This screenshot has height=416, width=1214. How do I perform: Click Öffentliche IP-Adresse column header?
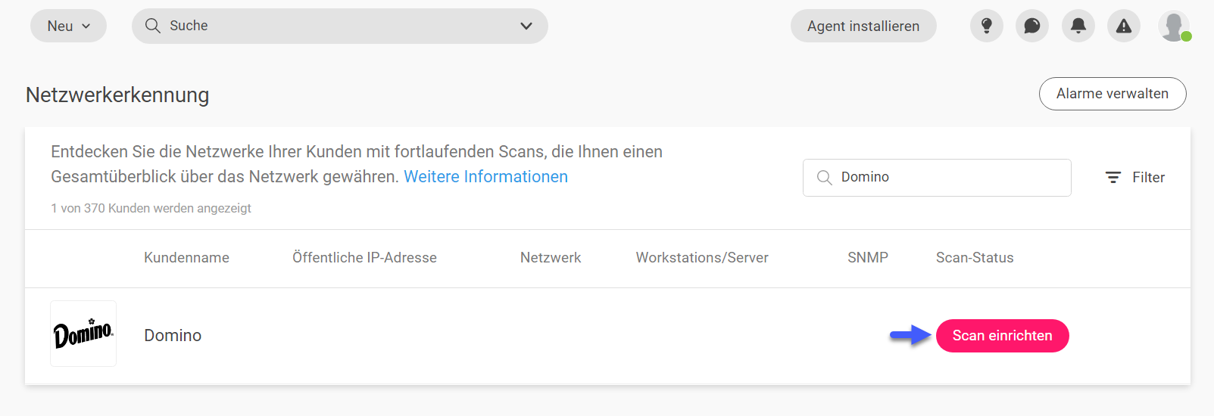(x=364, y=258)
